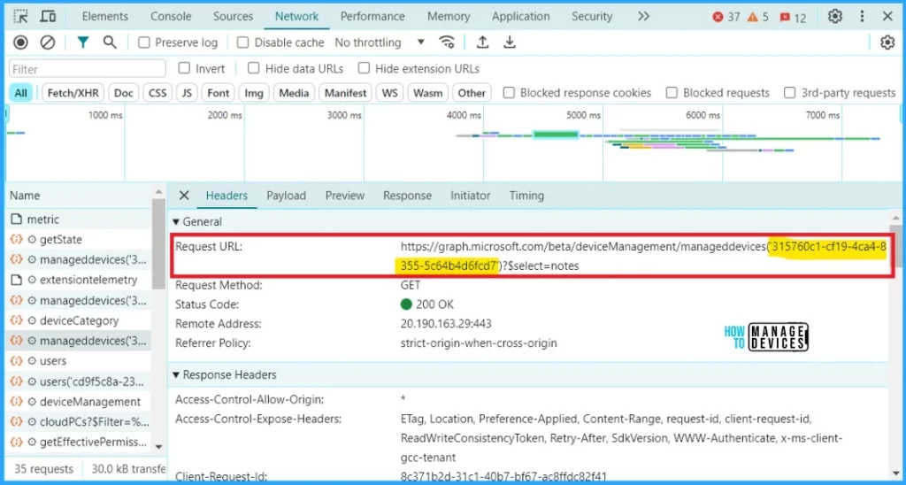Switch to the Preview tab
The image size is (906, 485).
coord(345,196)
